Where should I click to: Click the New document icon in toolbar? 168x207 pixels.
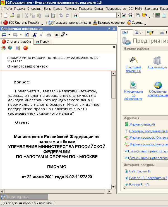6,15
